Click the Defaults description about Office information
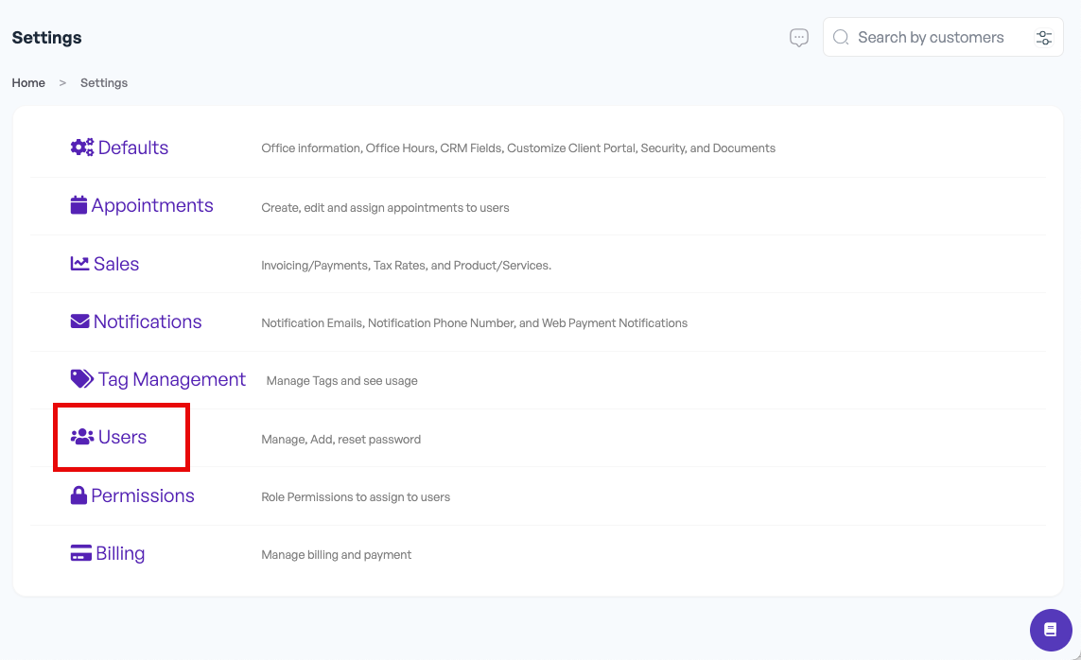This screenshot has width=1081, height=660. tap(518, 148)
